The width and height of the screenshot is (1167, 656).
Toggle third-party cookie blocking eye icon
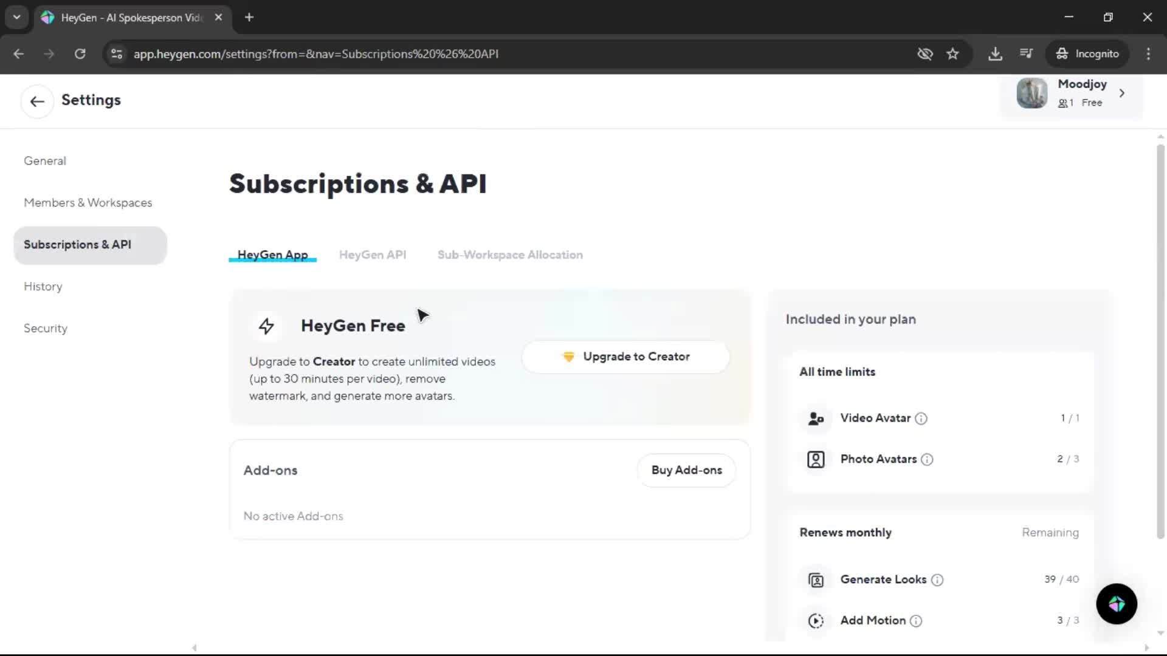click(924, 54)
